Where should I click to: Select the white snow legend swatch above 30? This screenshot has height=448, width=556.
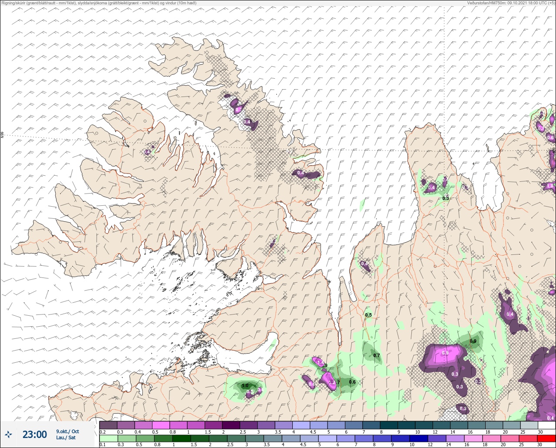546,425
